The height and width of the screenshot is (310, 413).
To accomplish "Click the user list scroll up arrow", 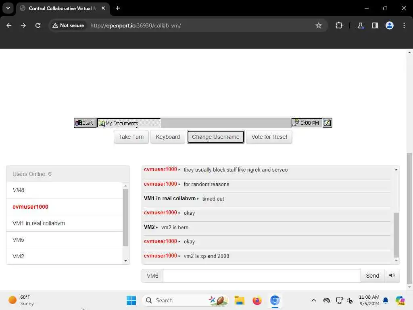I will tap(126, 186).
